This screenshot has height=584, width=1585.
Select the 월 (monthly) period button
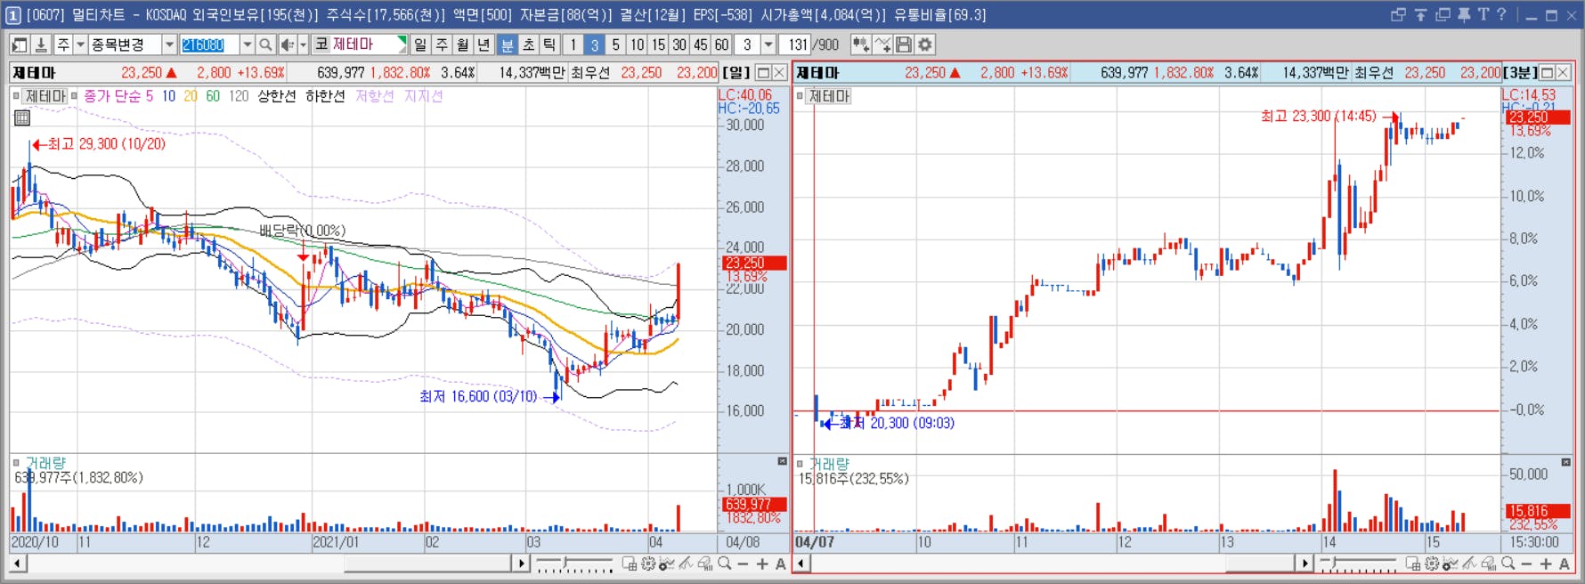click(463, 45)
